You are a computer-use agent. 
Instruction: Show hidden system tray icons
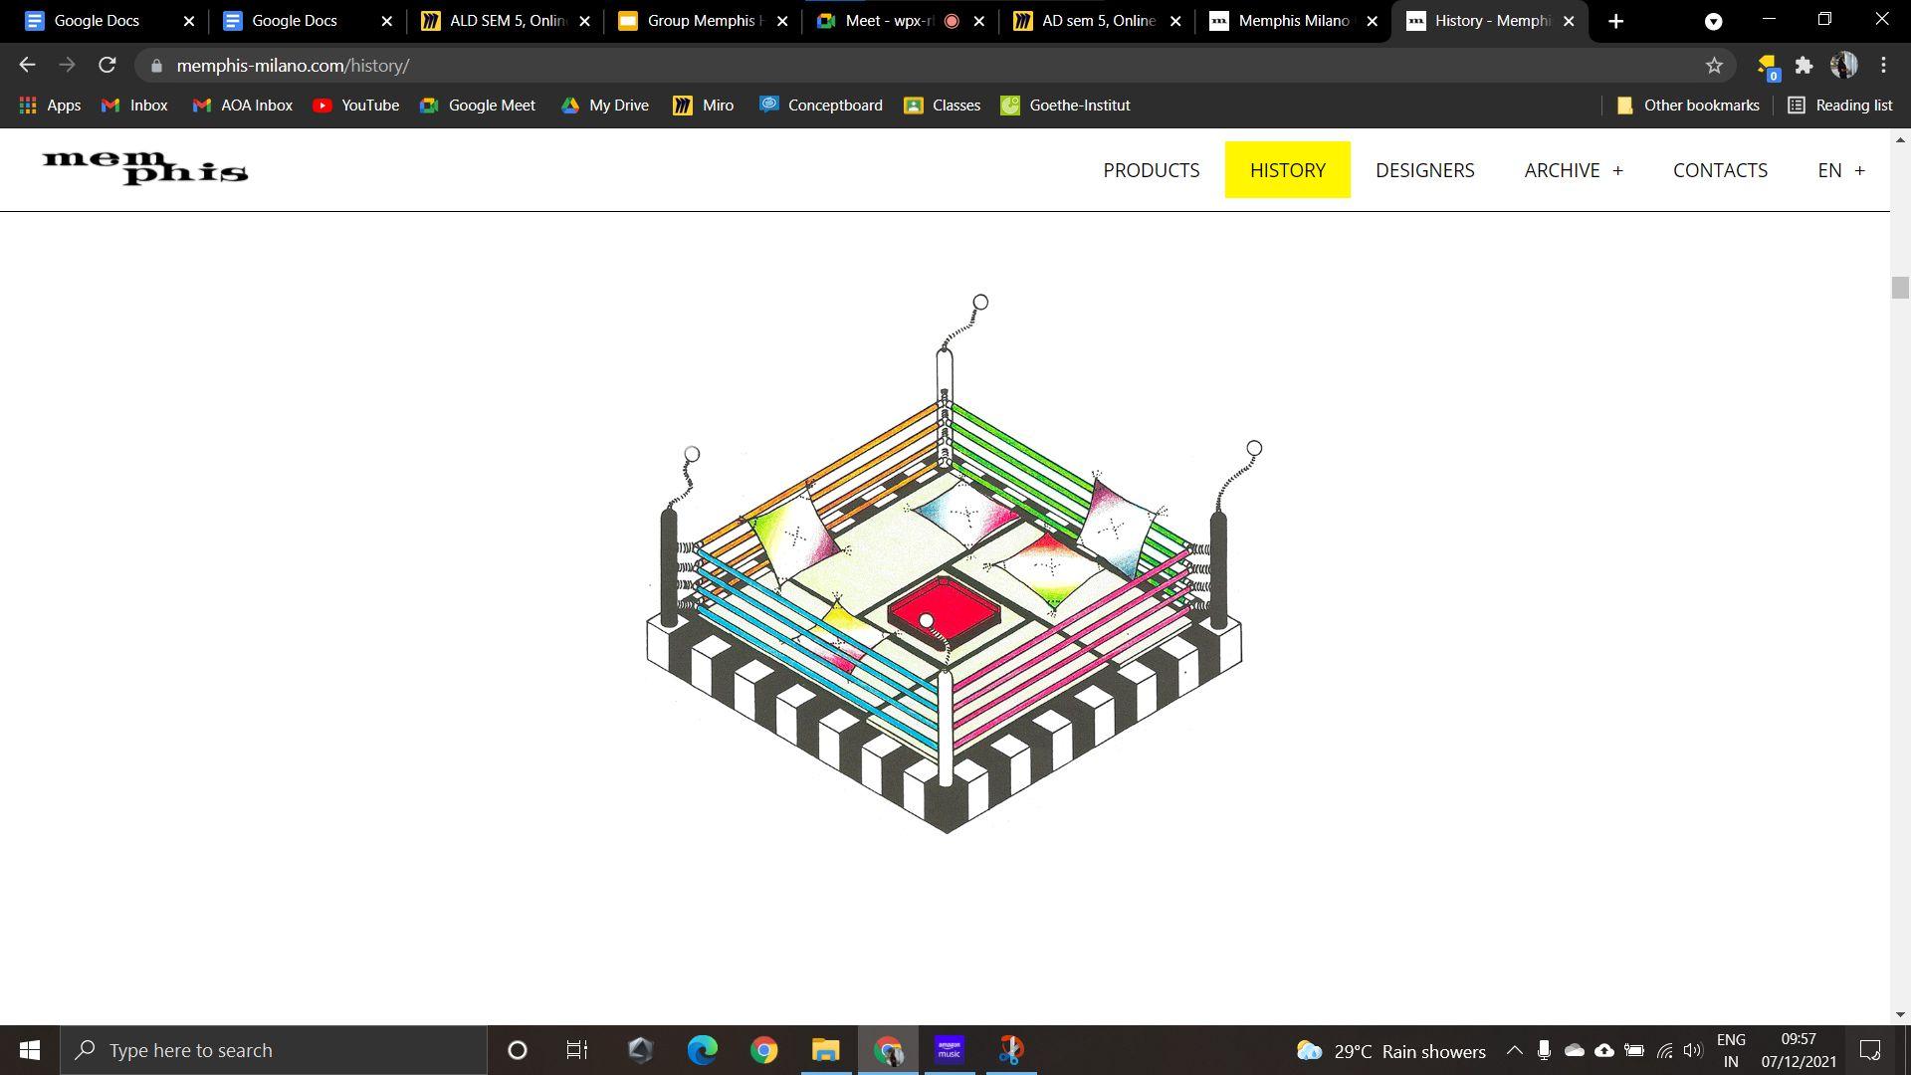(x=1514, y=1051)
